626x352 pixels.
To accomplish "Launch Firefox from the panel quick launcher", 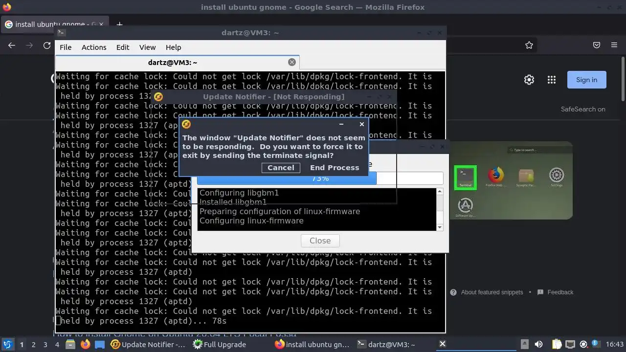I will click(85, 344).
